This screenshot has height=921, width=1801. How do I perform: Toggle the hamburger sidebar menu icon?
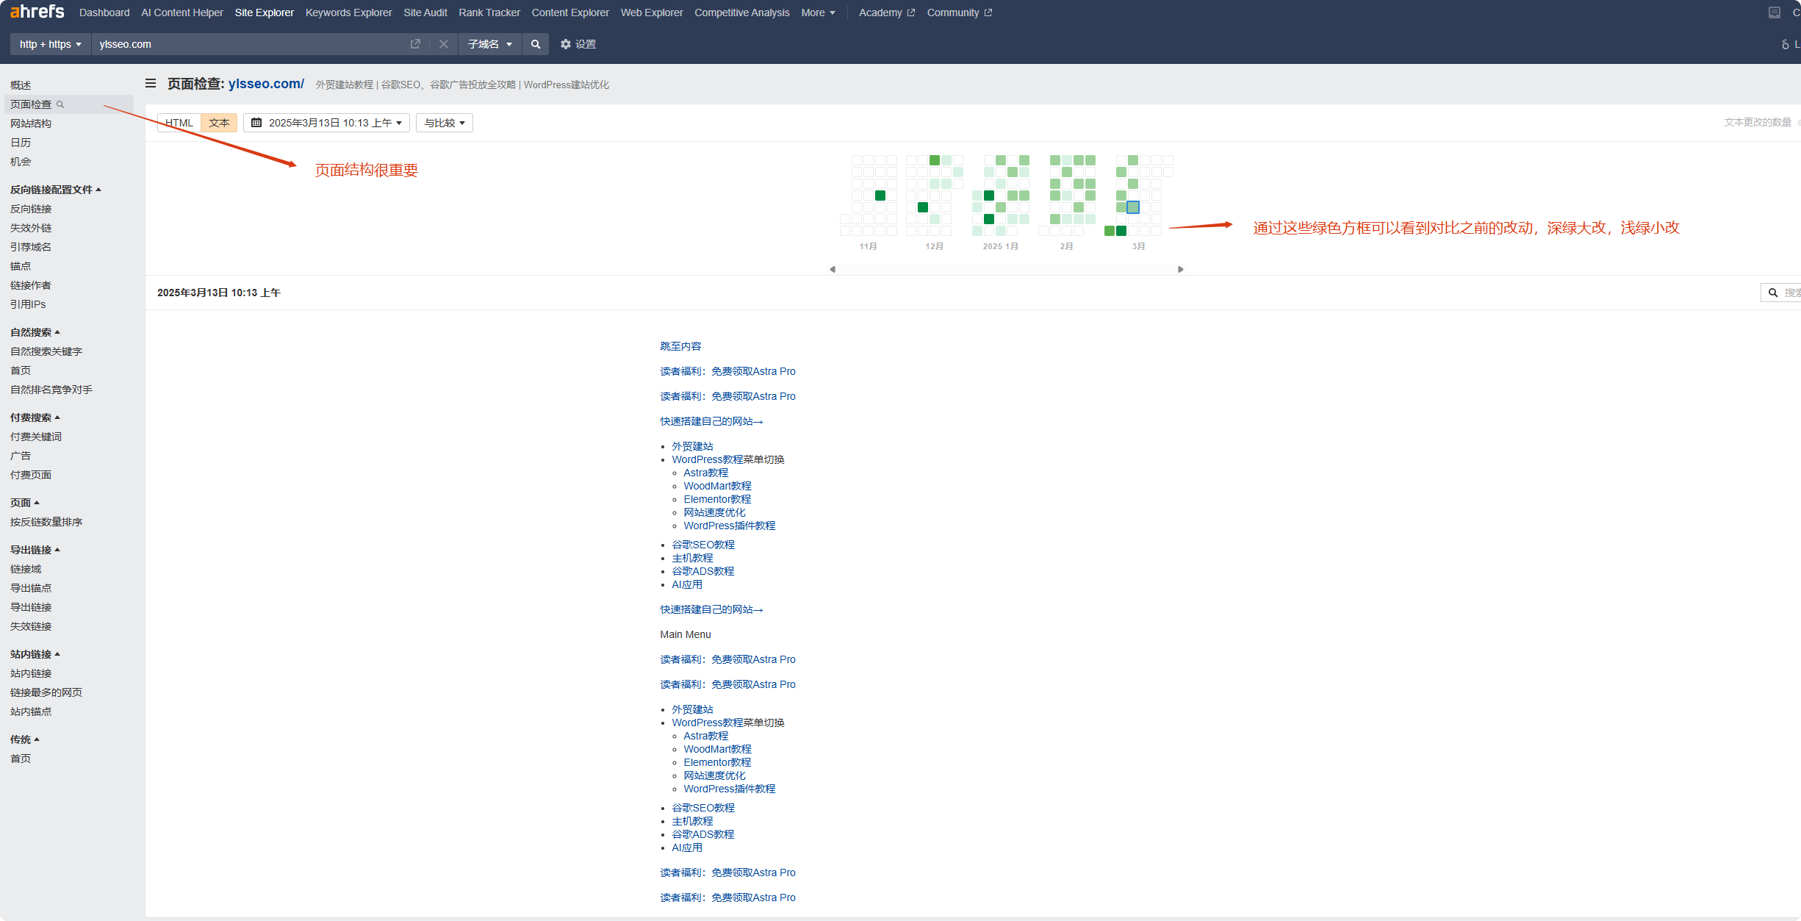click(x=151, y=84)
